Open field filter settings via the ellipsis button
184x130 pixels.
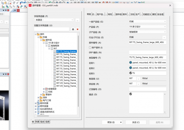(x=77, y=20)
